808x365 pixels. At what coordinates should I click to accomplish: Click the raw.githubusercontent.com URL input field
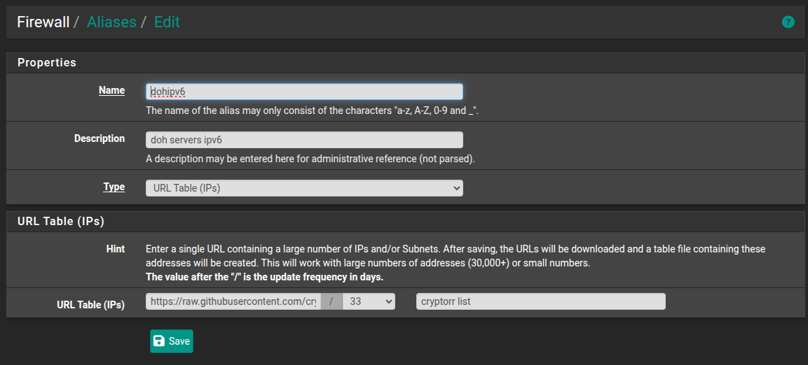coord(233,301)
